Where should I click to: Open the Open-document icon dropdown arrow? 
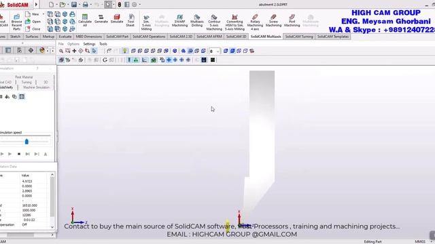tap(68, 5)
